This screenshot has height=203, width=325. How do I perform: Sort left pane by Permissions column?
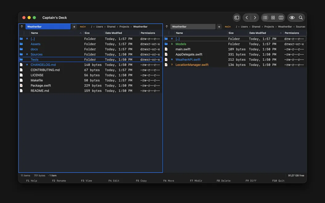click(151, 33)
